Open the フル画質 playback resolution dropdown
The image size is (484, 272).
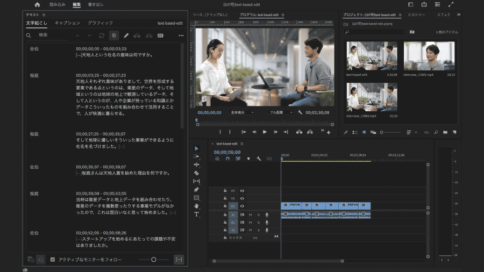point(281,112)
